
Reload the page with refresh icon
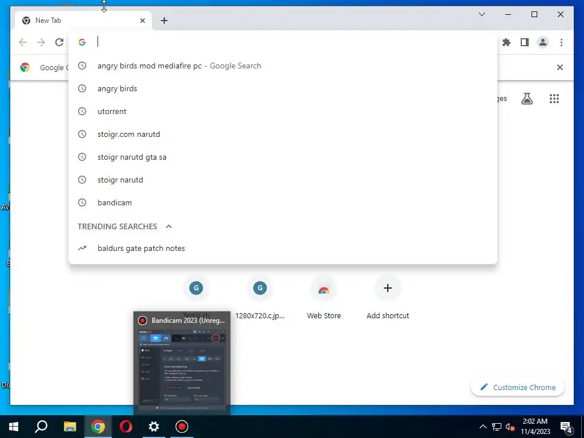(59, 42)
